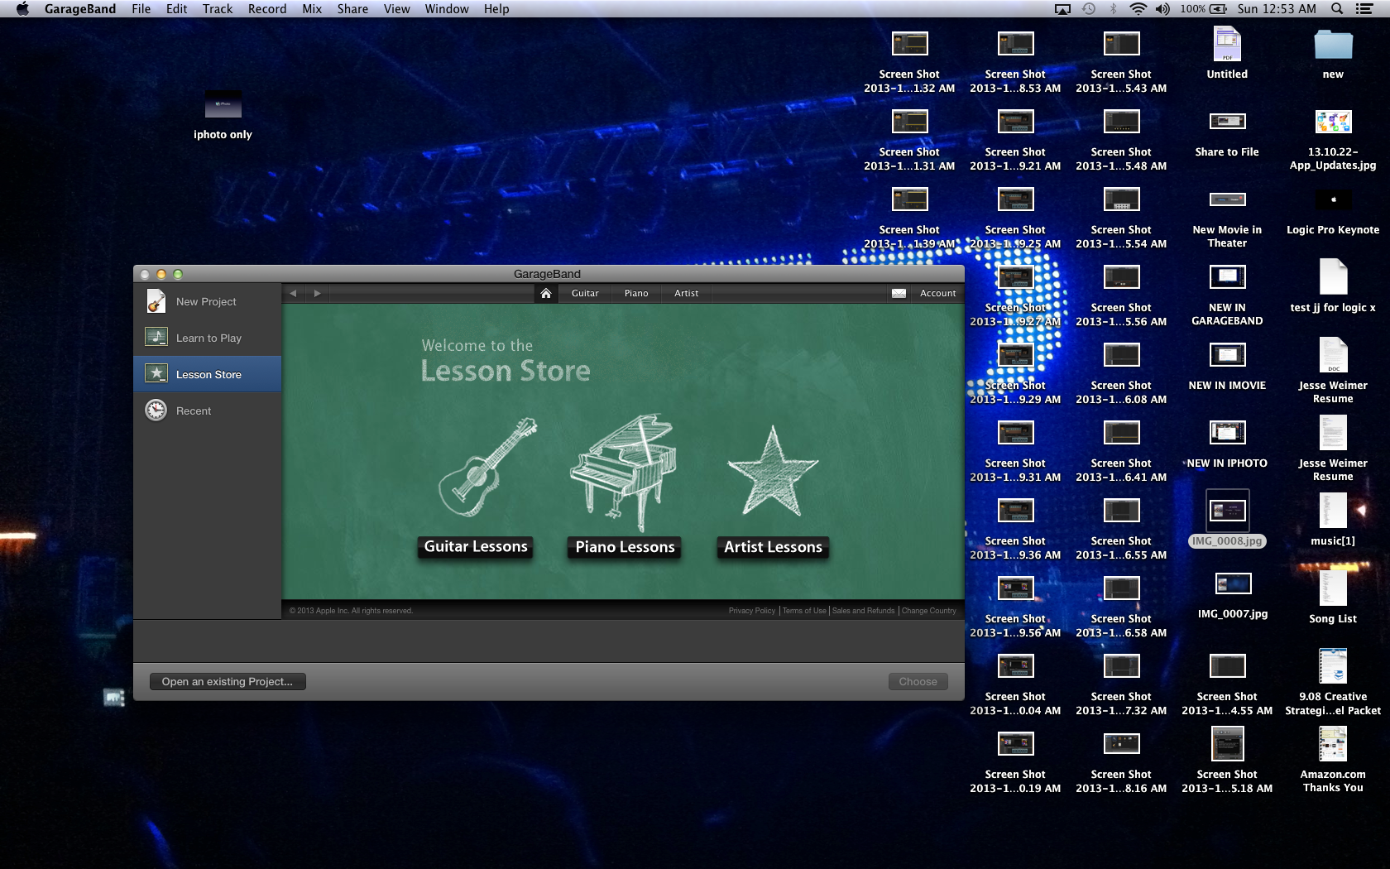Open Terms of Use link
Image resolution: width=1390 pixels, height=869 pixels.
[x=804, y=611]
